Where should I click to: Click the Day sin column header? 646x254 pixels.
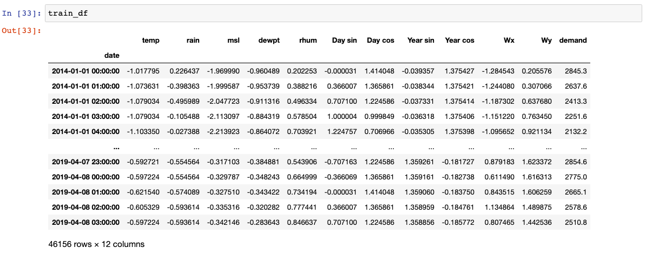pos(344,41)
